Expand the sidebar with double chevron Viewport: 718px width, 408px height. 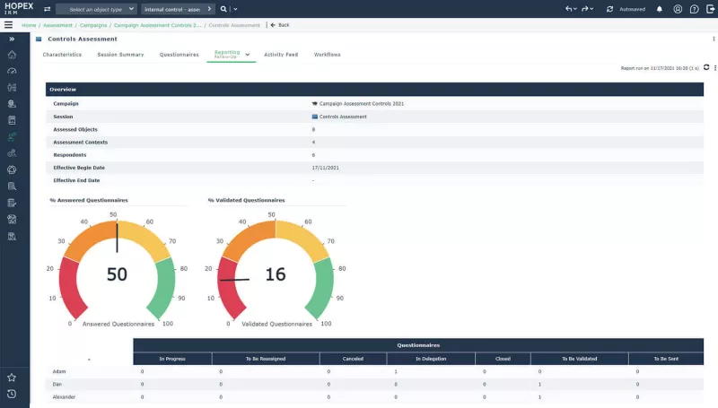click(12, 39)
